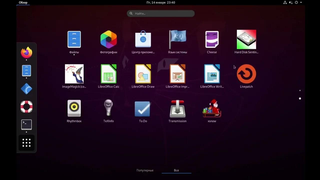This screenshot has height=180, width=320.
Task: Open LibreOffice Draw
Action: pyautogui.click(x=143, y=74)
